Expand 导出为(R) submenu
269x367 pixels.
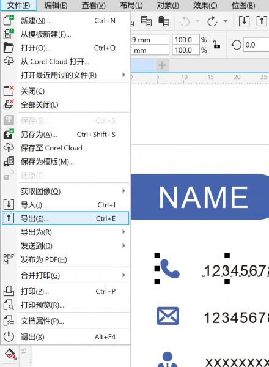[65, 232]
